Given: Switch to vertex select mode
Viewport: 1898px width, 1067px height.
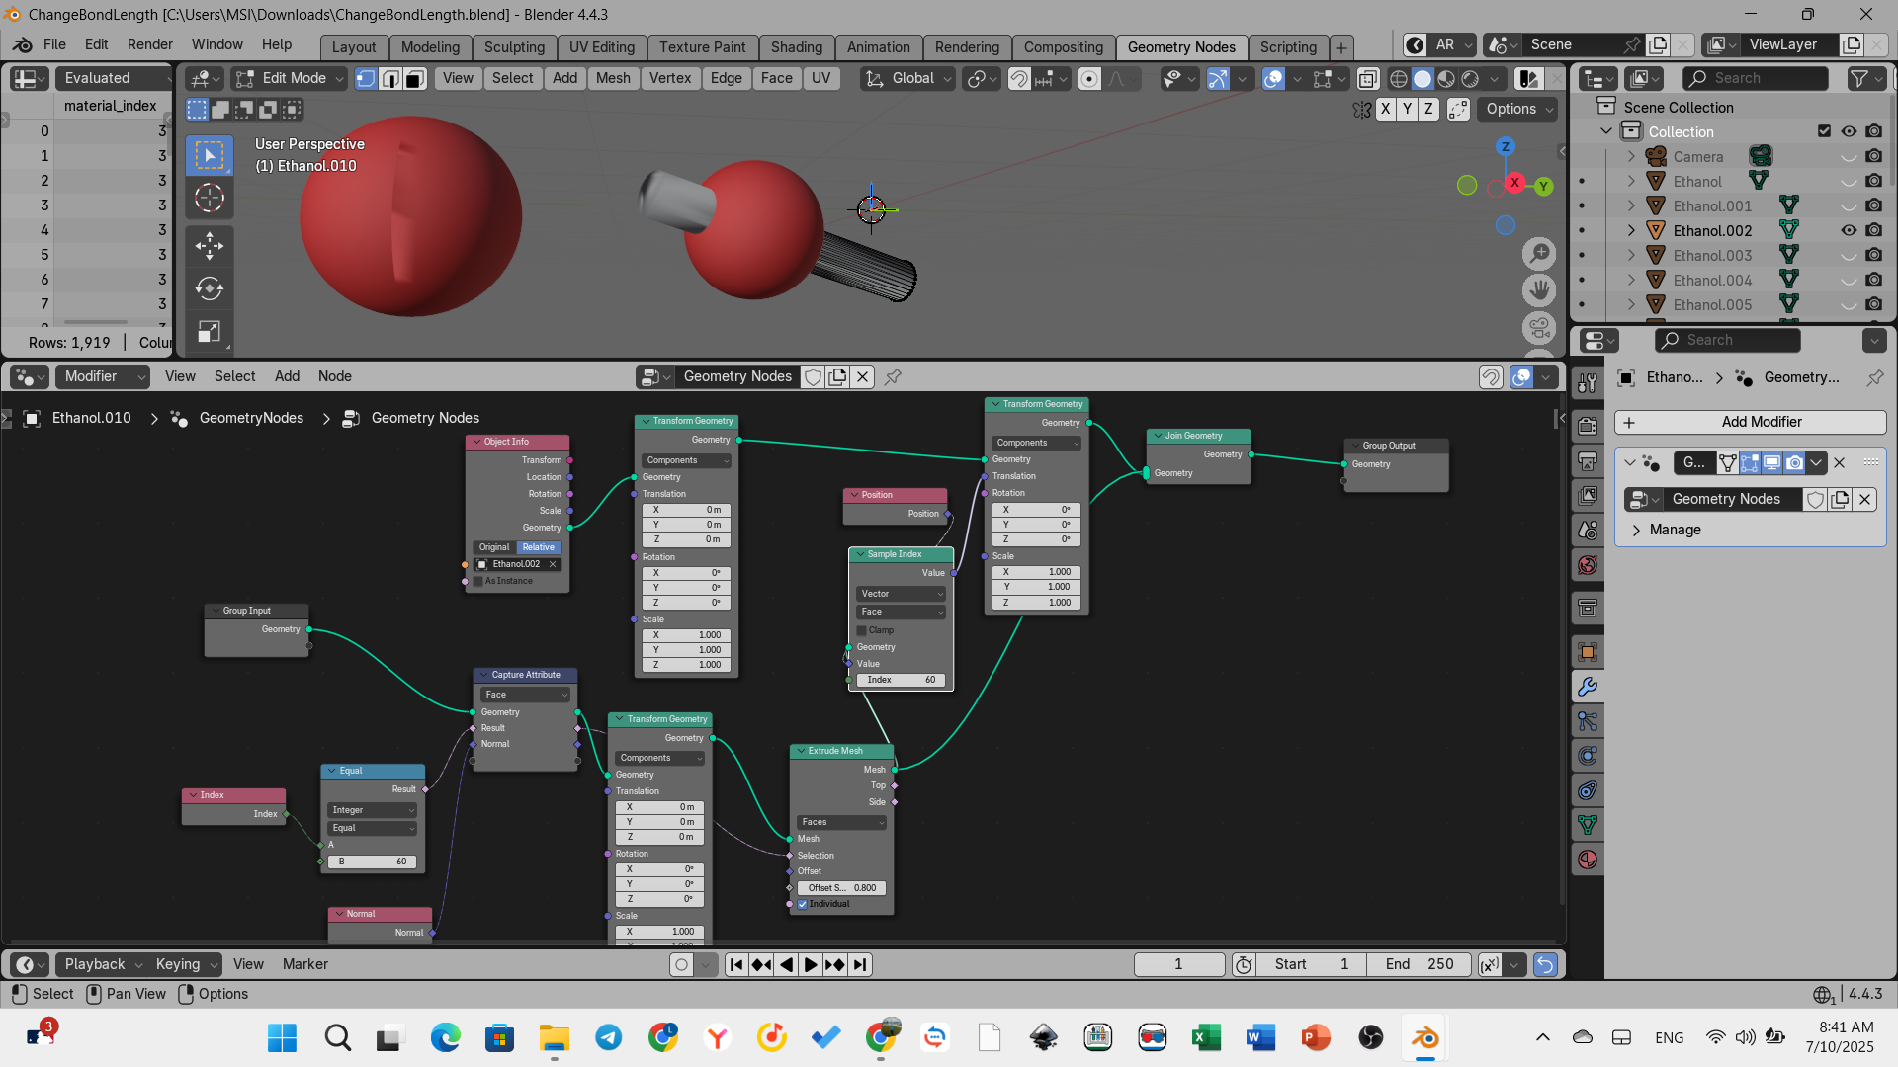Looking at the screenshot, I should (x=366, y=78).
